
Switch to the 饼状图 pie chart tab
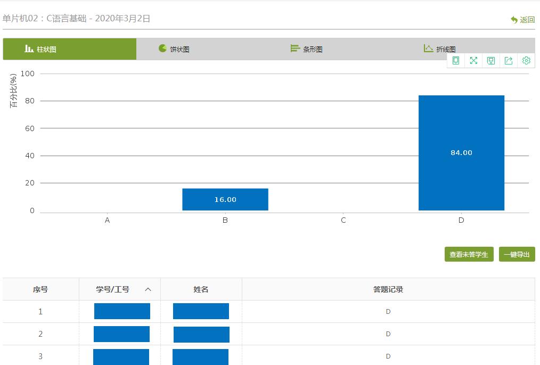coord(174,49)
